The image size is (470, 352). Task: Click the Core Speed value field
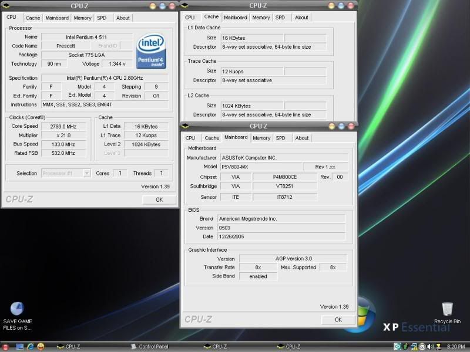tap(64, 126)
